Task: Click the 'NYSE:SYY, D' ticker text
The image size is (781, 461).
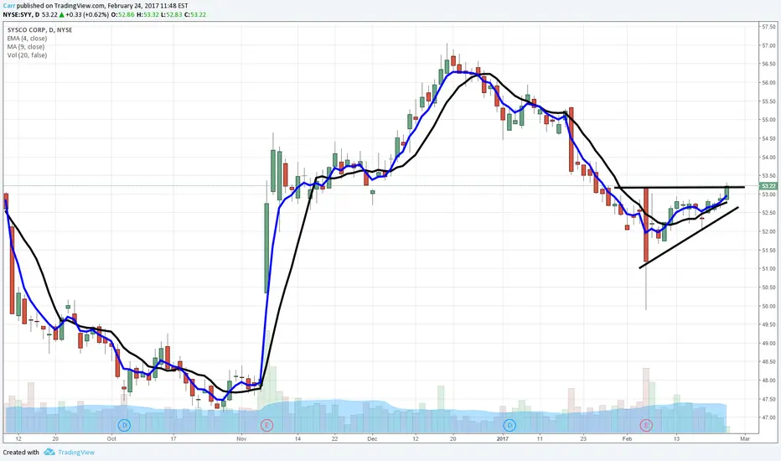Action: (x=21, y=14)
